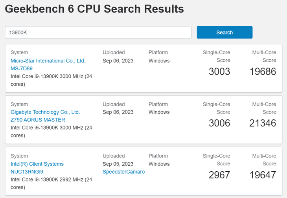Click the single-core score 3003
The width and height of the screenshot is (287, 198).
(219, 71)
